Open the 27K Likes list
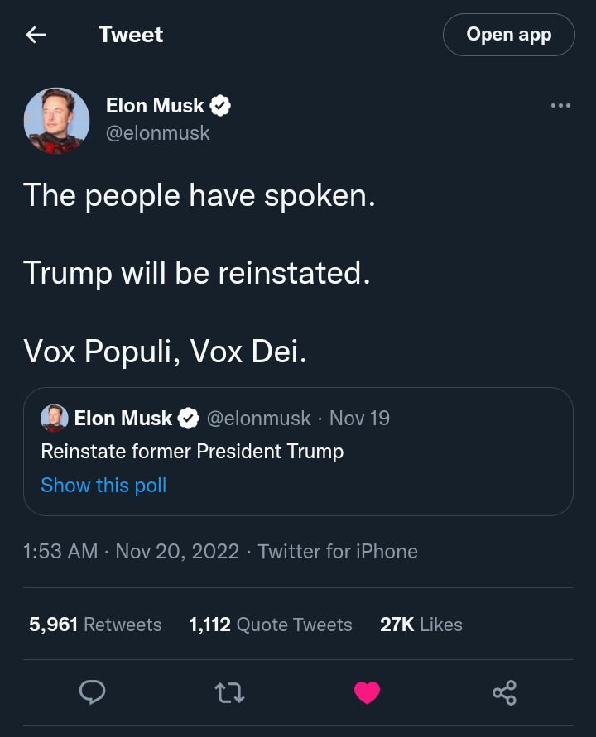The height and width of the screenshot is (737, 596). pyautogui.click(x=421, y=625)
